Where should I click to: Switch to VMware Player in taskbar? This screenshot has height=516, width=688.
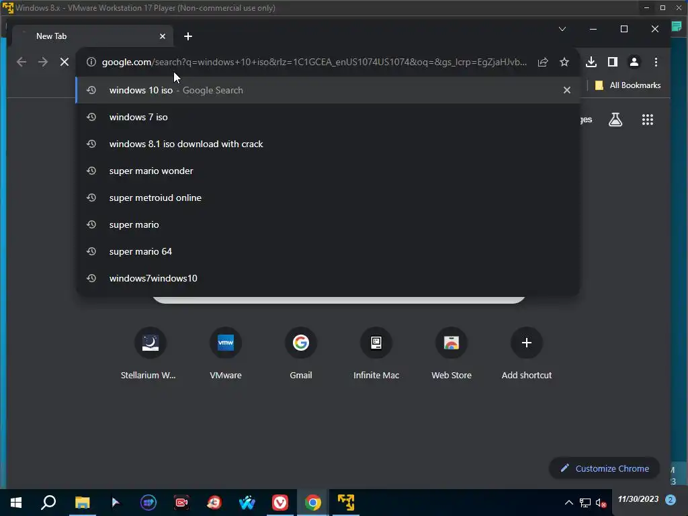[346, 503]
